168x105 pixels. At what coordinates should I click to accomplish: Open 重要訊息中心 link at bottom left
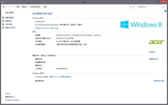(x=10, y=97)
